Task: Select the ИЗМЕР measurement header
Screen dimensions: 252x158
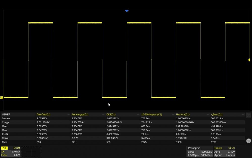Action: pos(6,115)
